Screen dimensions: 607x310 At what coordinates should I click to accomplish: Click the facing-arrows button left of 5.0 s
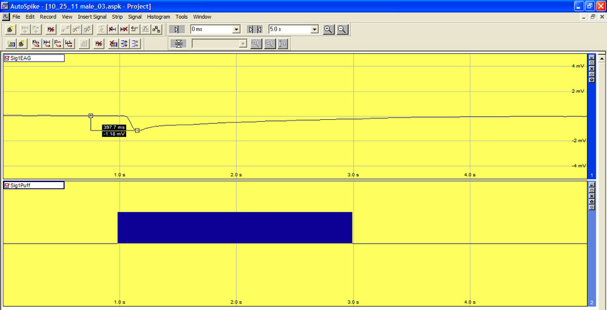pyautogui.click(x=255, y=29)
